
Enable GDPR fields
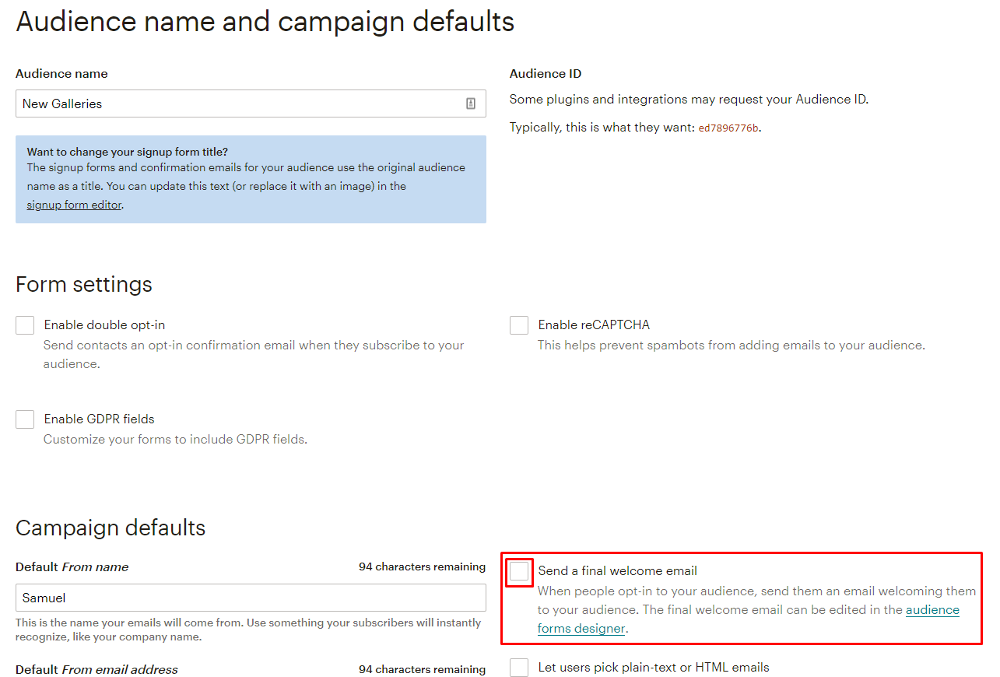coord(24,419)
